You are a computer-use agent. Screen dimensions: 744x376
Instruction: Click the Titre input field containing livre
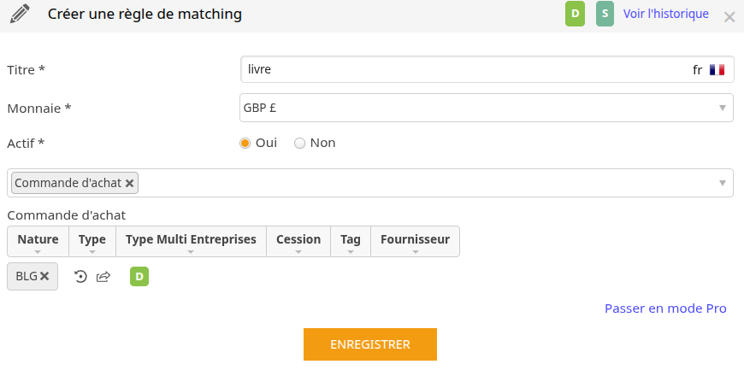pos(487,69)
